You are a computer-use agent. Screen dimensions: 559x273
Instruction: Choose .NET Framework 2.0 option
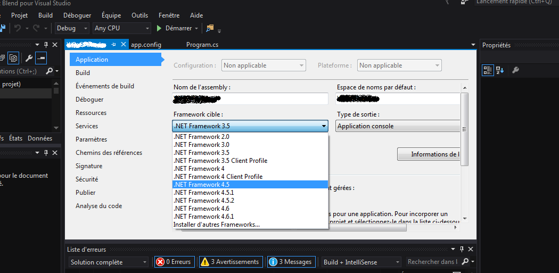click(250, 136)
